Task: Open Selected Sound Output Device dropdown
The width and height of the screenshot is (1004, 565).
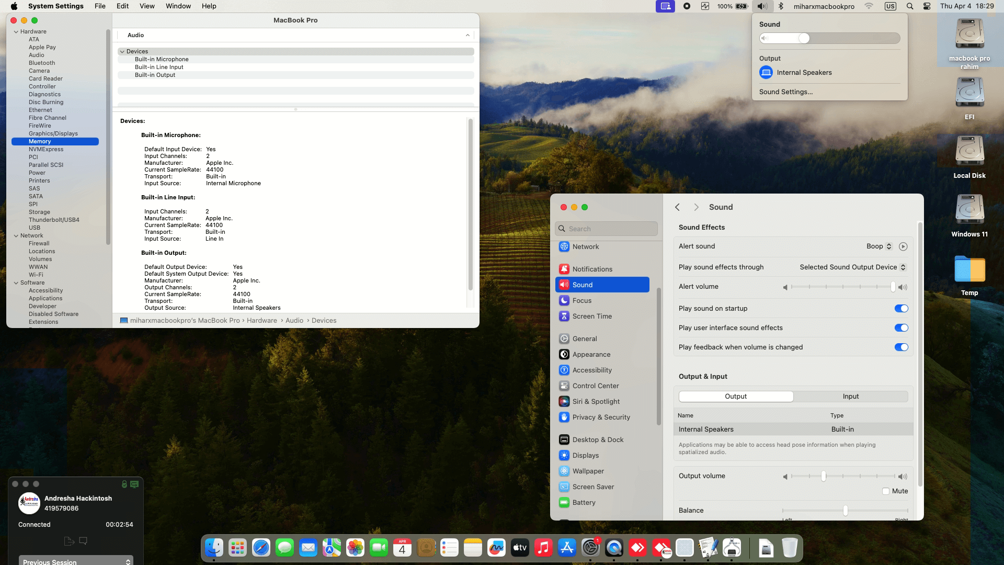Action: pos(852,267)
